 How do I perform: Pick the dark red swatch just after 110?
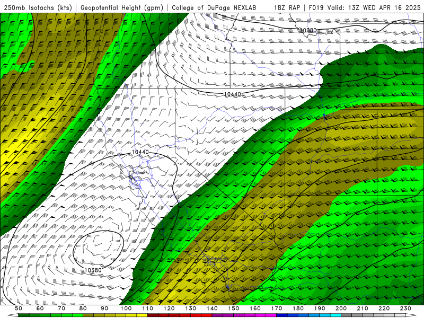153,315
